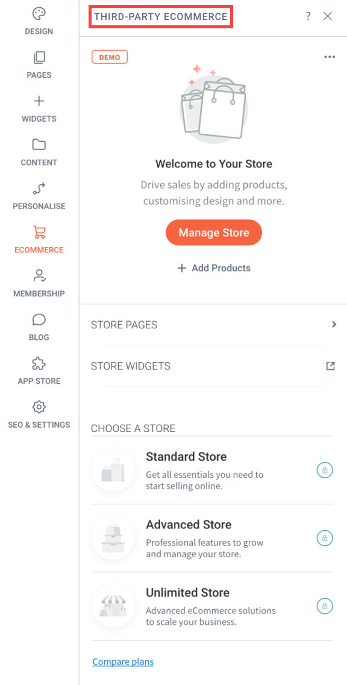Click Add Products below Manage Store
This screenshot has width=347, height=685.
213,267
